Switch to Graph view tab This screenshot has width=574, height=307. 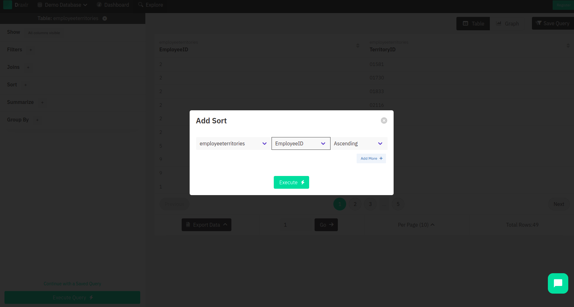(507, 24)
